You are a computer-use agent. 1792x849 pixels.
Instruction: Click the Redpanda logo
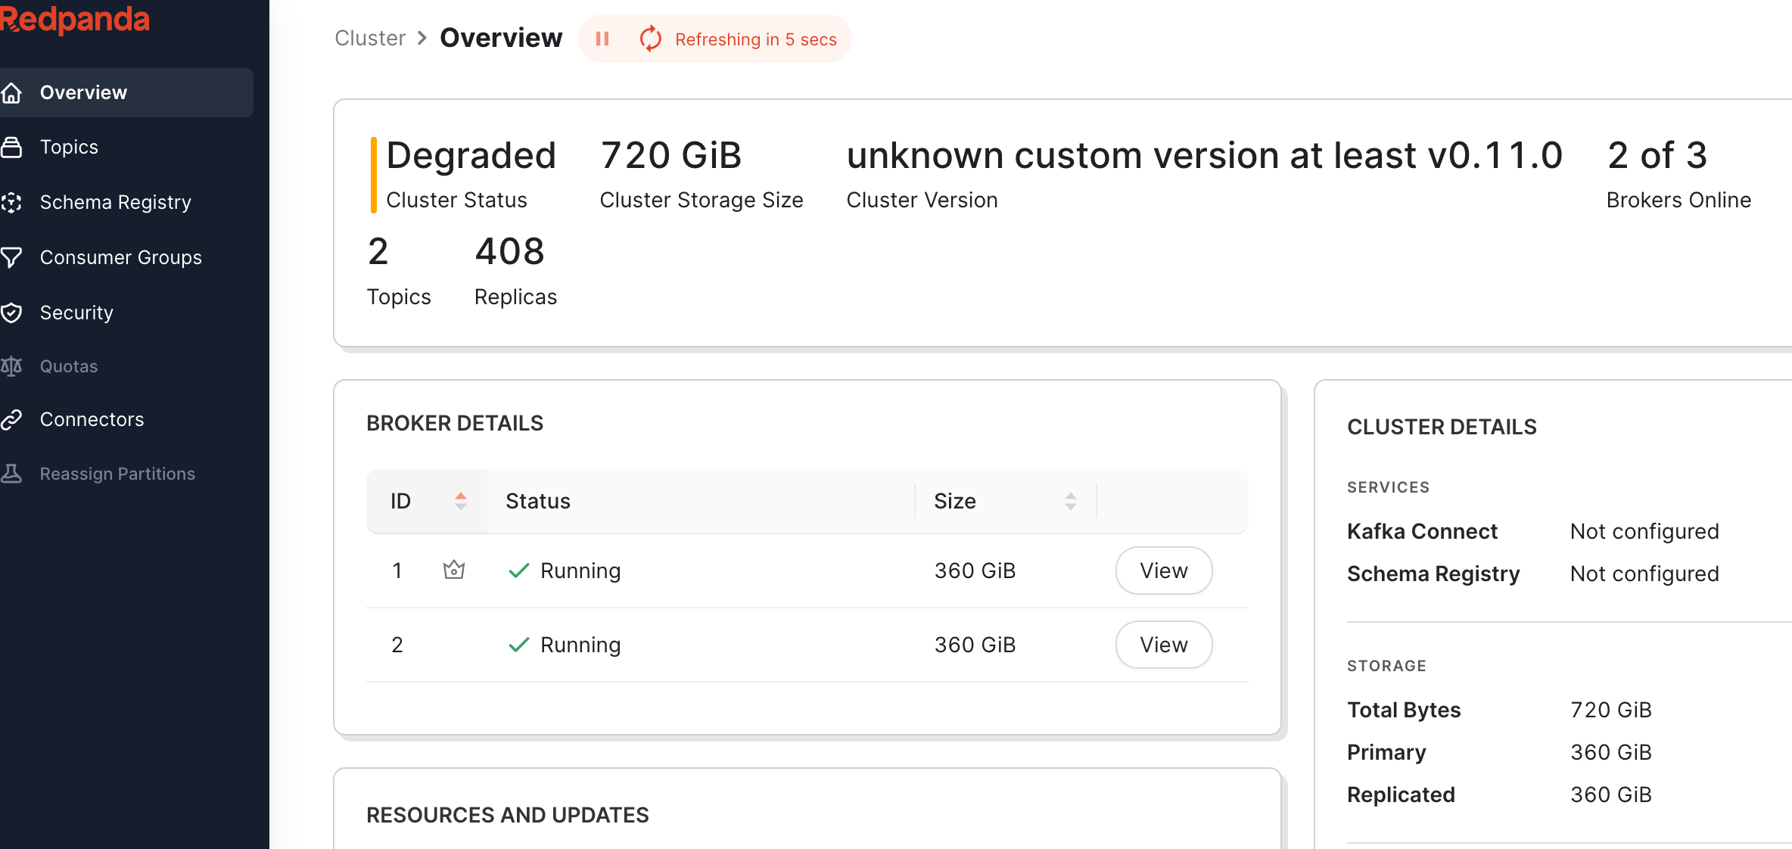pos(76,20)
